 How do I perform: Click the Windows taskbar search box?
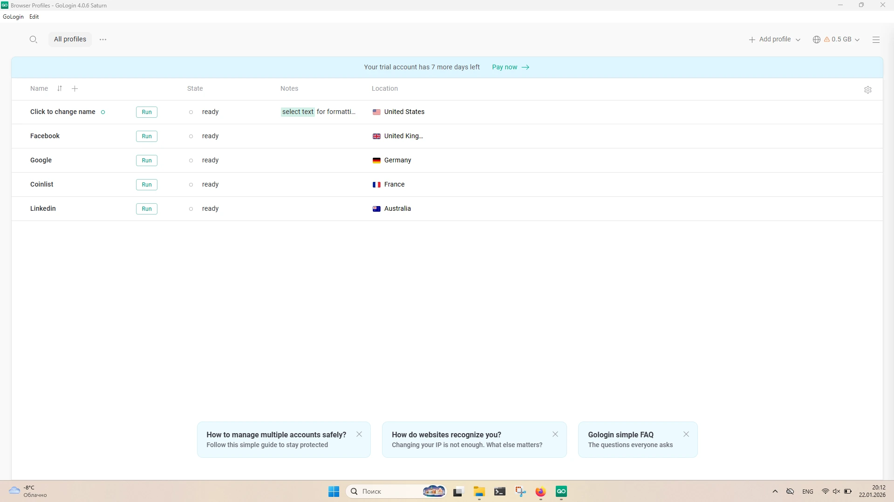point(396,491)
